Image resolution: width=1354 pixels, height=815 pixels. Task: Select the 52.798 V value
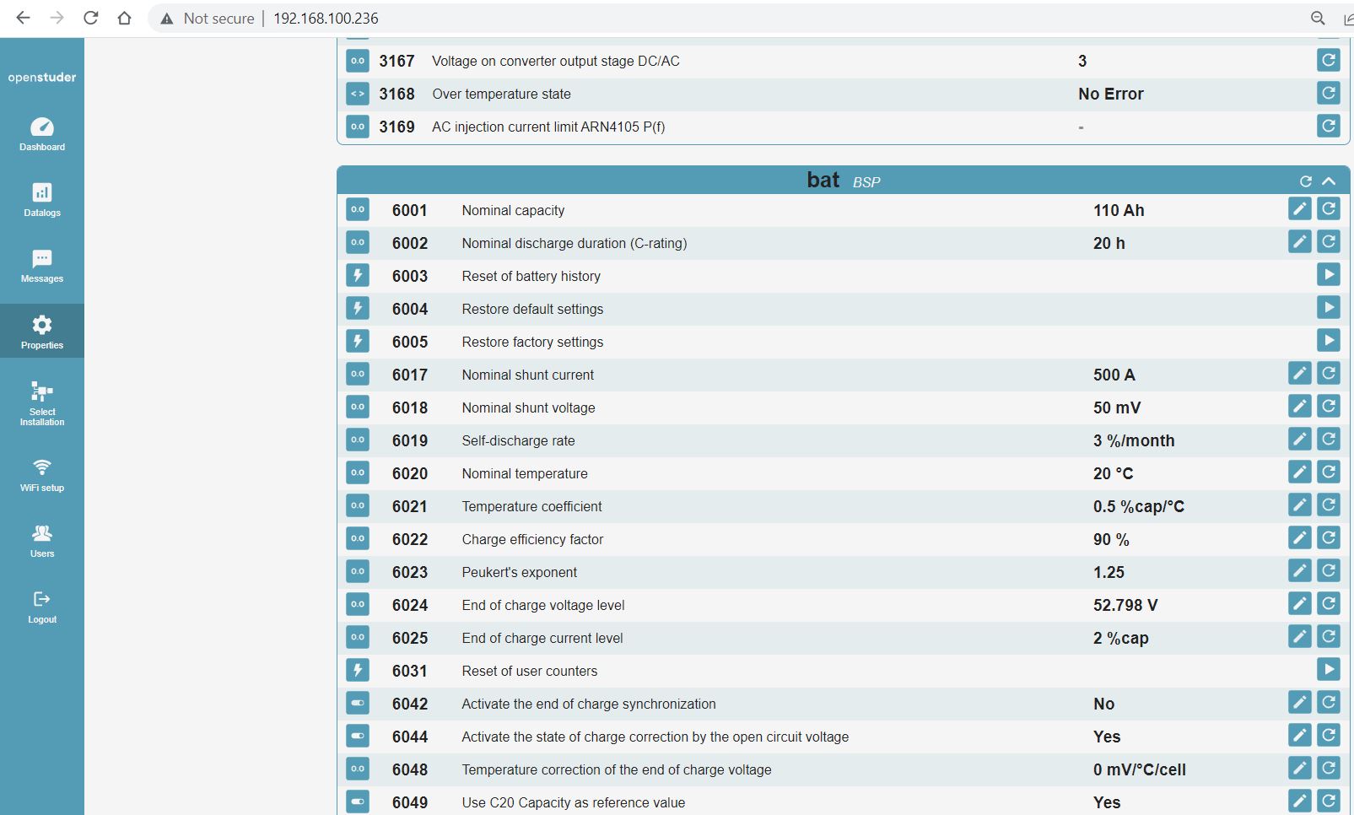click(1125, 605)
